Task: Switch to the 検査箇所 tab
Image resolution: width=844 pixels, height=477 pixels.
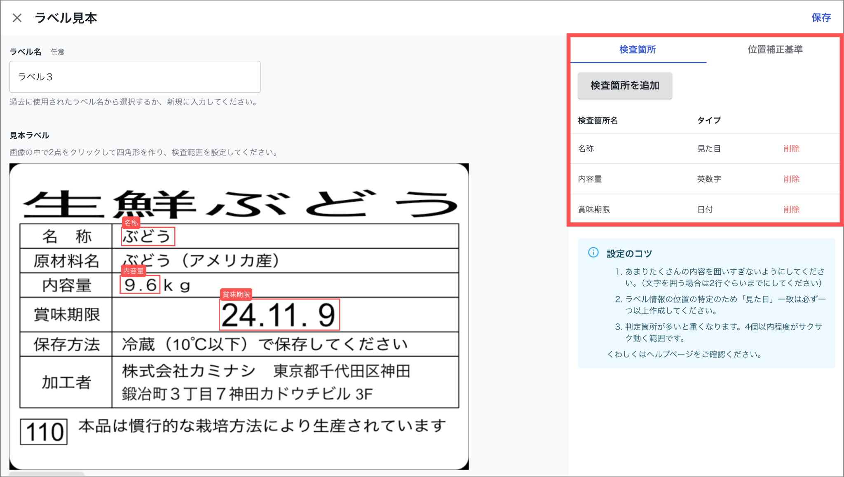Action: [637, 50]
